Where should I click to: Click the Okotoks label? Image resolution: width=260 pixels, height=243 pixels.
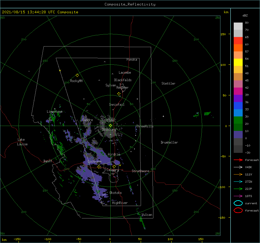pos(116,193)
